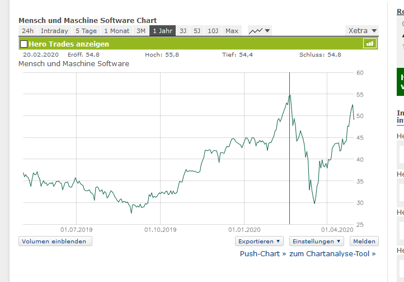Viewport: 404px width, 282px height.
Task: Open the Push-Chart link
Action: point(263,253)
